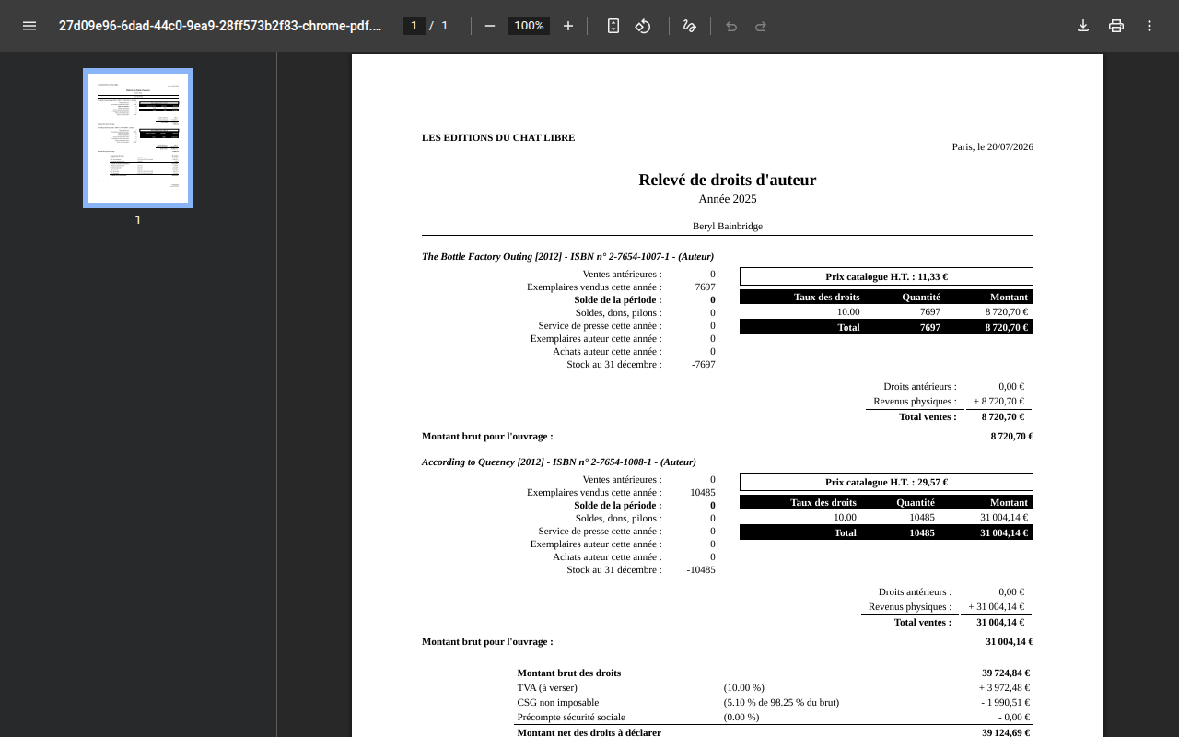Image resolution: width=1179 pixels, height=737 pixels.
Task: Zoom out with the minus icon
Action: point(490,26)
